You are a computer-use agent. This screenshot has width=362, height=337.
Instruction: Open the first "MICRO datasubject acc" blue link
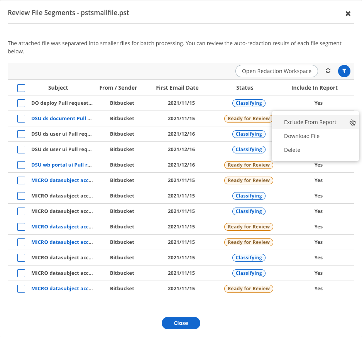(x=62, y=180)
